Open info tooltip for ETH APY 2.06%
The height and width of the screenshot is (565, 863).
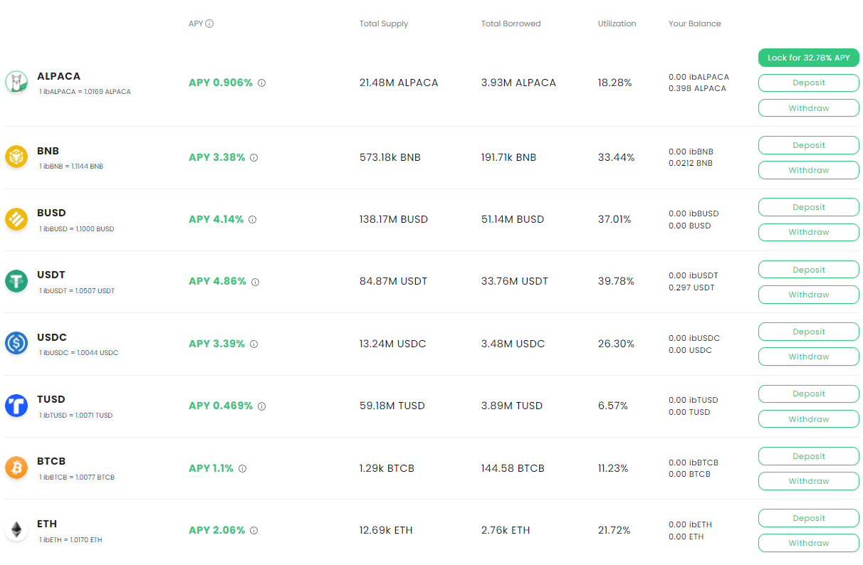[x=253, y=531]
